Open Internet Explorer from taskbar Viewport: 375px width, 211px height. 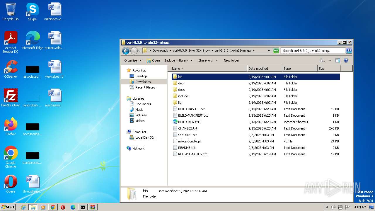click(x=23, y=207)
